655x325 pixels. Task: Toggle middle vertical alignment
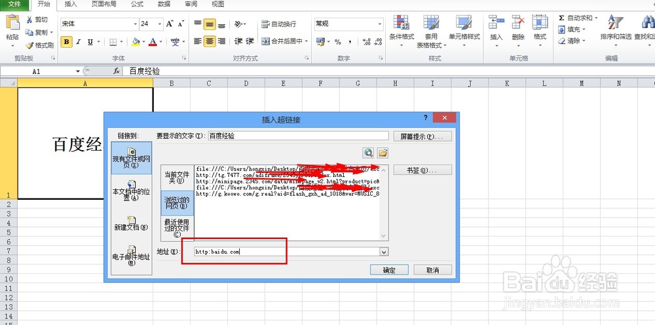pos(210,24)
